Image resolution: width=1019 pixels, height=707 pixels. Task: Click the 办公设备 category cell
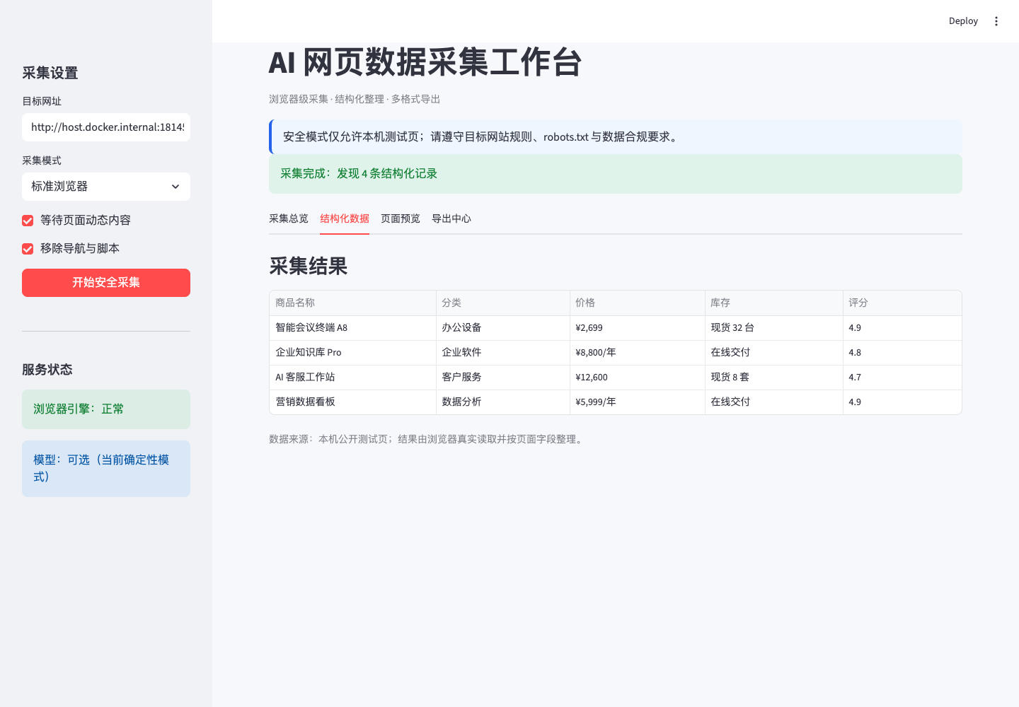click(x=503, y=328)
